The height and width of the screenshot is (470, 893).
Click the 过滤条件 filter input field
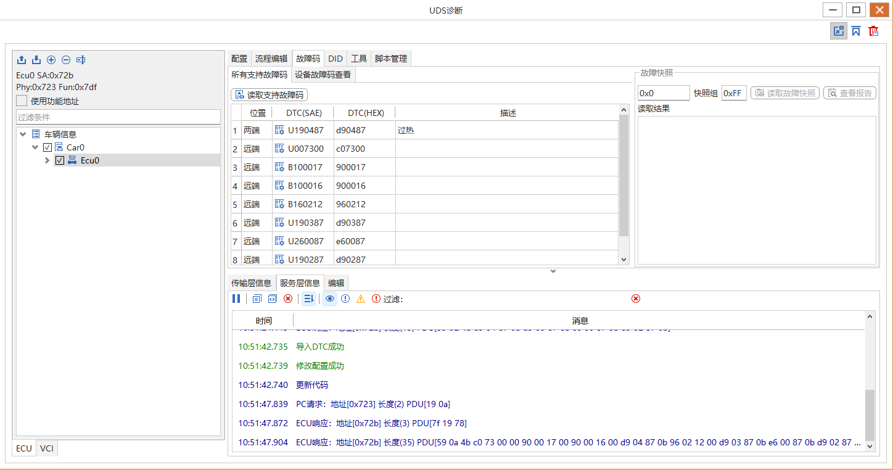tap(118, 117)
